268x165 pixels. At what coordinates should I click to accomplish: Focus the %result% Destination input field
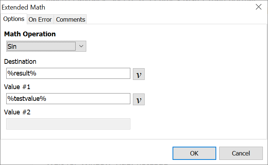click(x=68, y=73)
